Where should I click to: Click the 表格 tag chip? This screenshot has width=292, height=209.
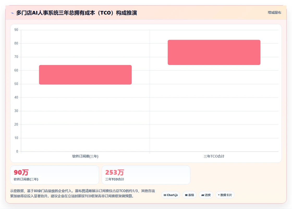click(x=189, y=195)
